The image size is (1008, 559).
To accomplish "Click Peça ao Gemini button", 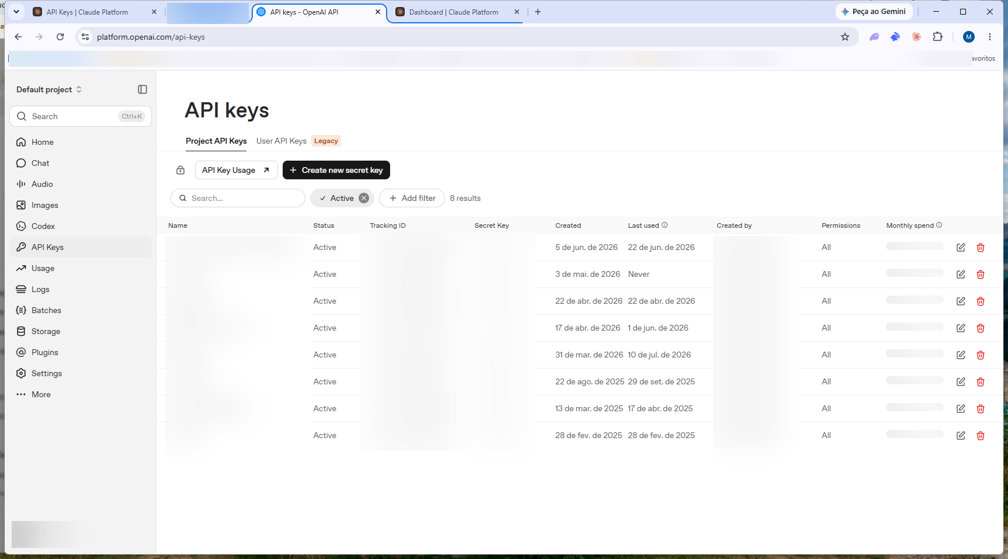I will click(874, 12).
